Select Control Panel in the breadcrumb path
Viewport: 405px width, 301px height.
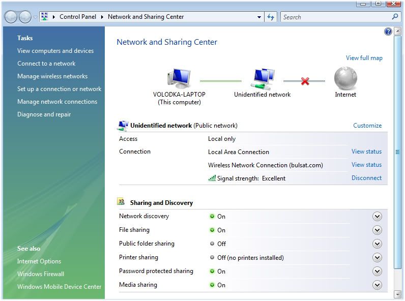click(78, 17)
